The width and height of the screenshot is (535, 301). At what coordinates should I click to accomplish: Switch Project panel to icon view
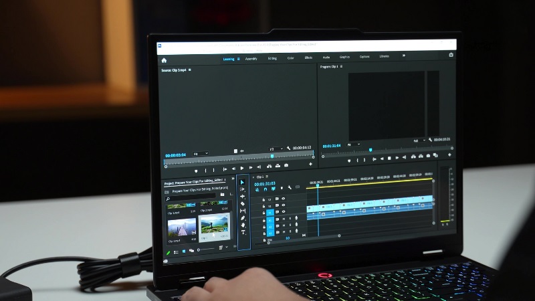[x=184, y=252]
